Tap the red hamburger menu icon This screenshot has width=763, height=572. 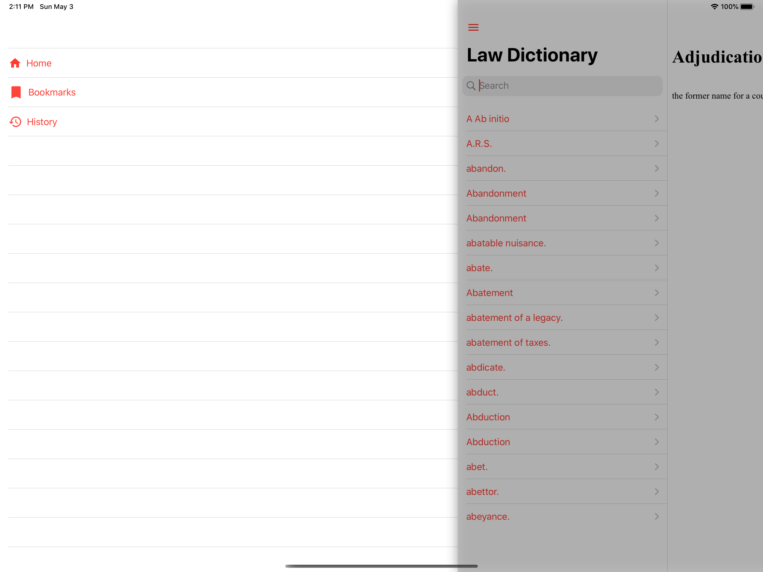coord(473,27)
